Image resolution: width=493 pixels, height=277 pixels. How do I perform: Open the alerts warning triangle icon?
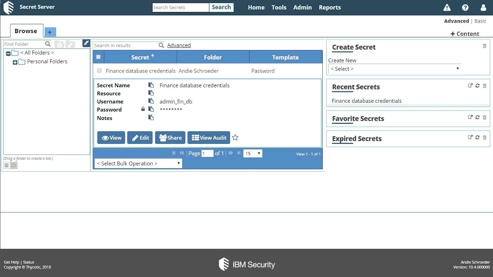[x=447, y=7]
